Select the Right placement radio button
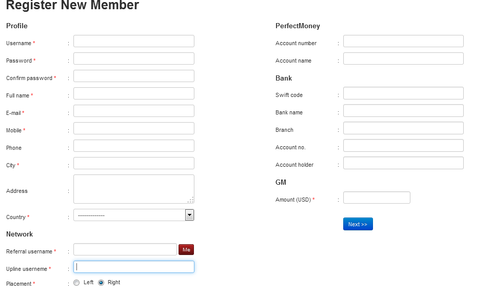Screen dimensions: 492x296 (x=101, y=283)
